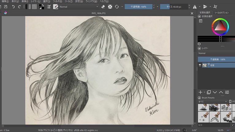
Task: Click Krita icon on document tab
Action: 6,13
